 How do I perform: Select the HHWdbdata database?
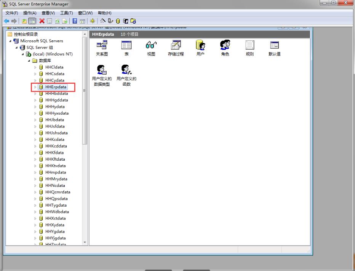[57, 212]
